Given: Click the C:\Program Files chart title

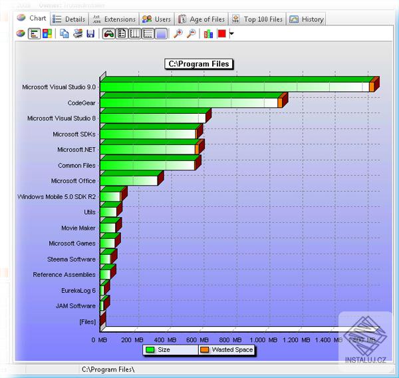Looking at the screenshot, I should (199, 64).
